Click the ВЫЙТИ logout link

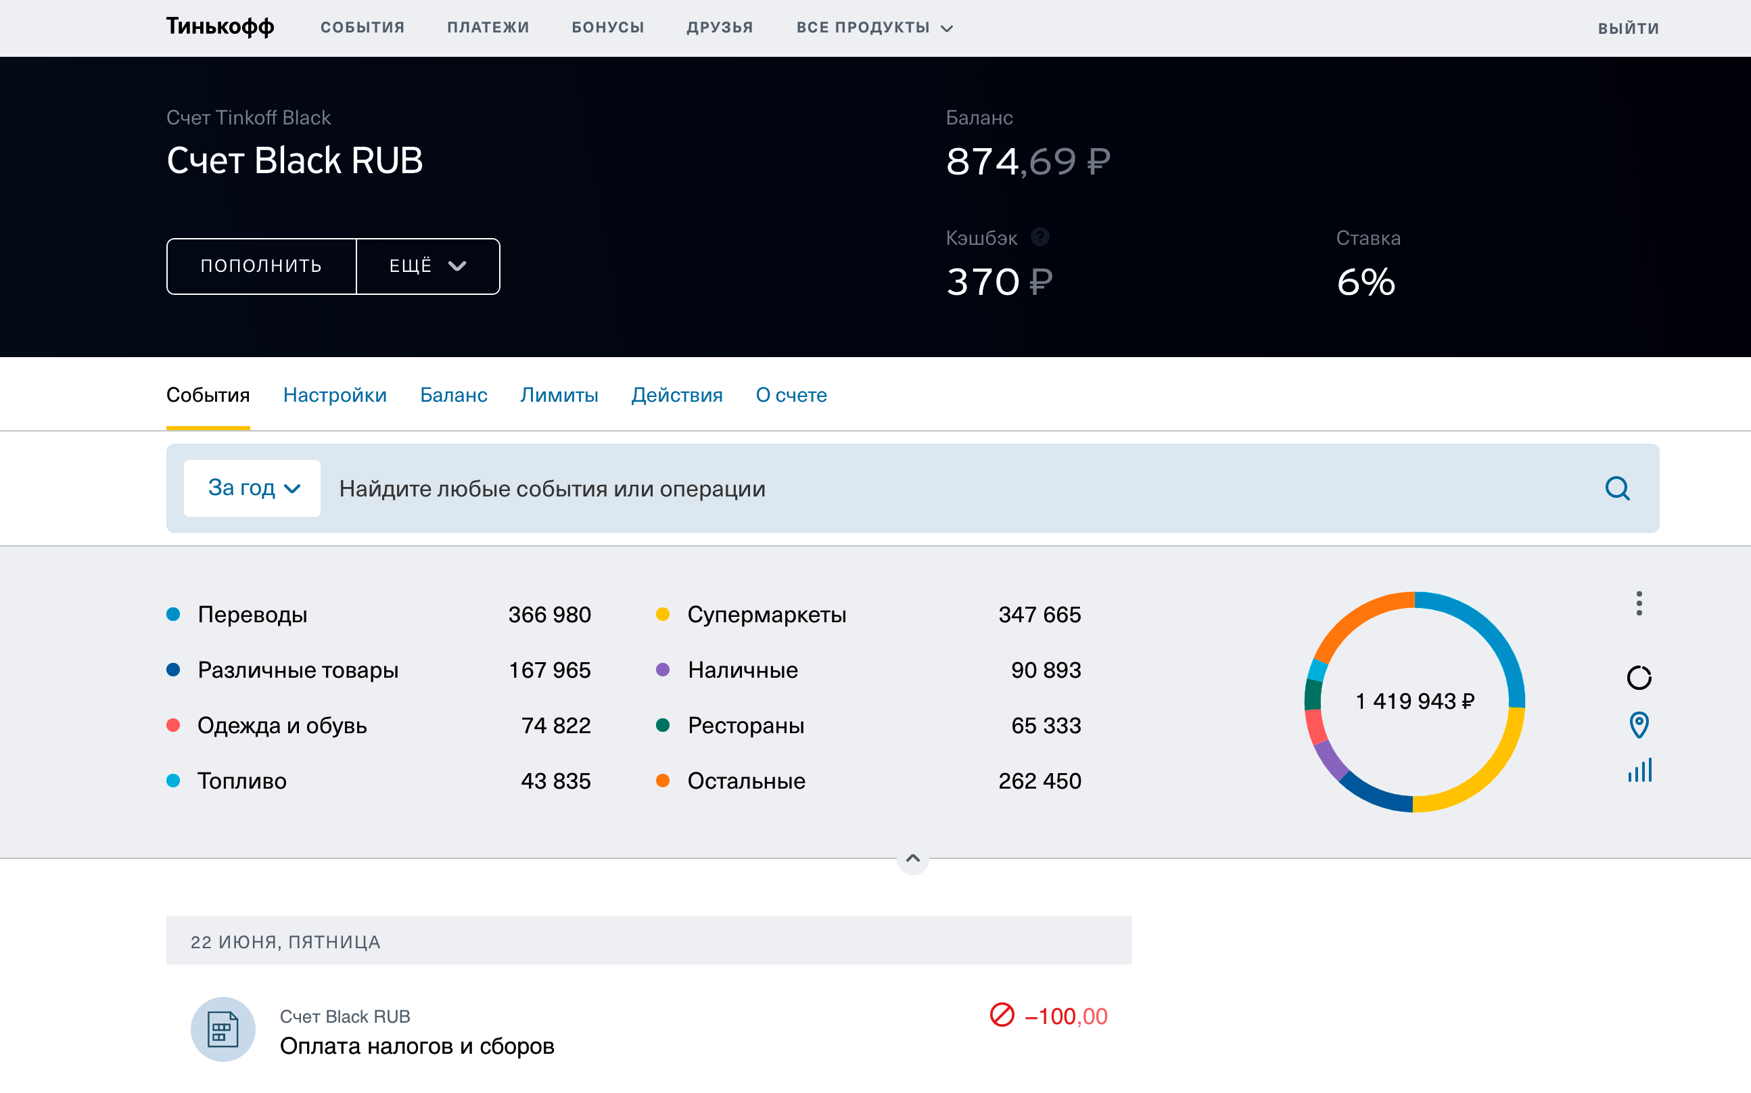[x=1627, y=28]
